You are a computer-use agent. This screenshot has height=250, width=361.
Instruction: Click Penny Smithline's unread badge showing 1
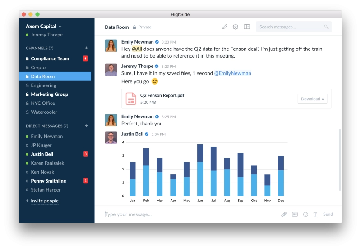click(x=85, y=181)
